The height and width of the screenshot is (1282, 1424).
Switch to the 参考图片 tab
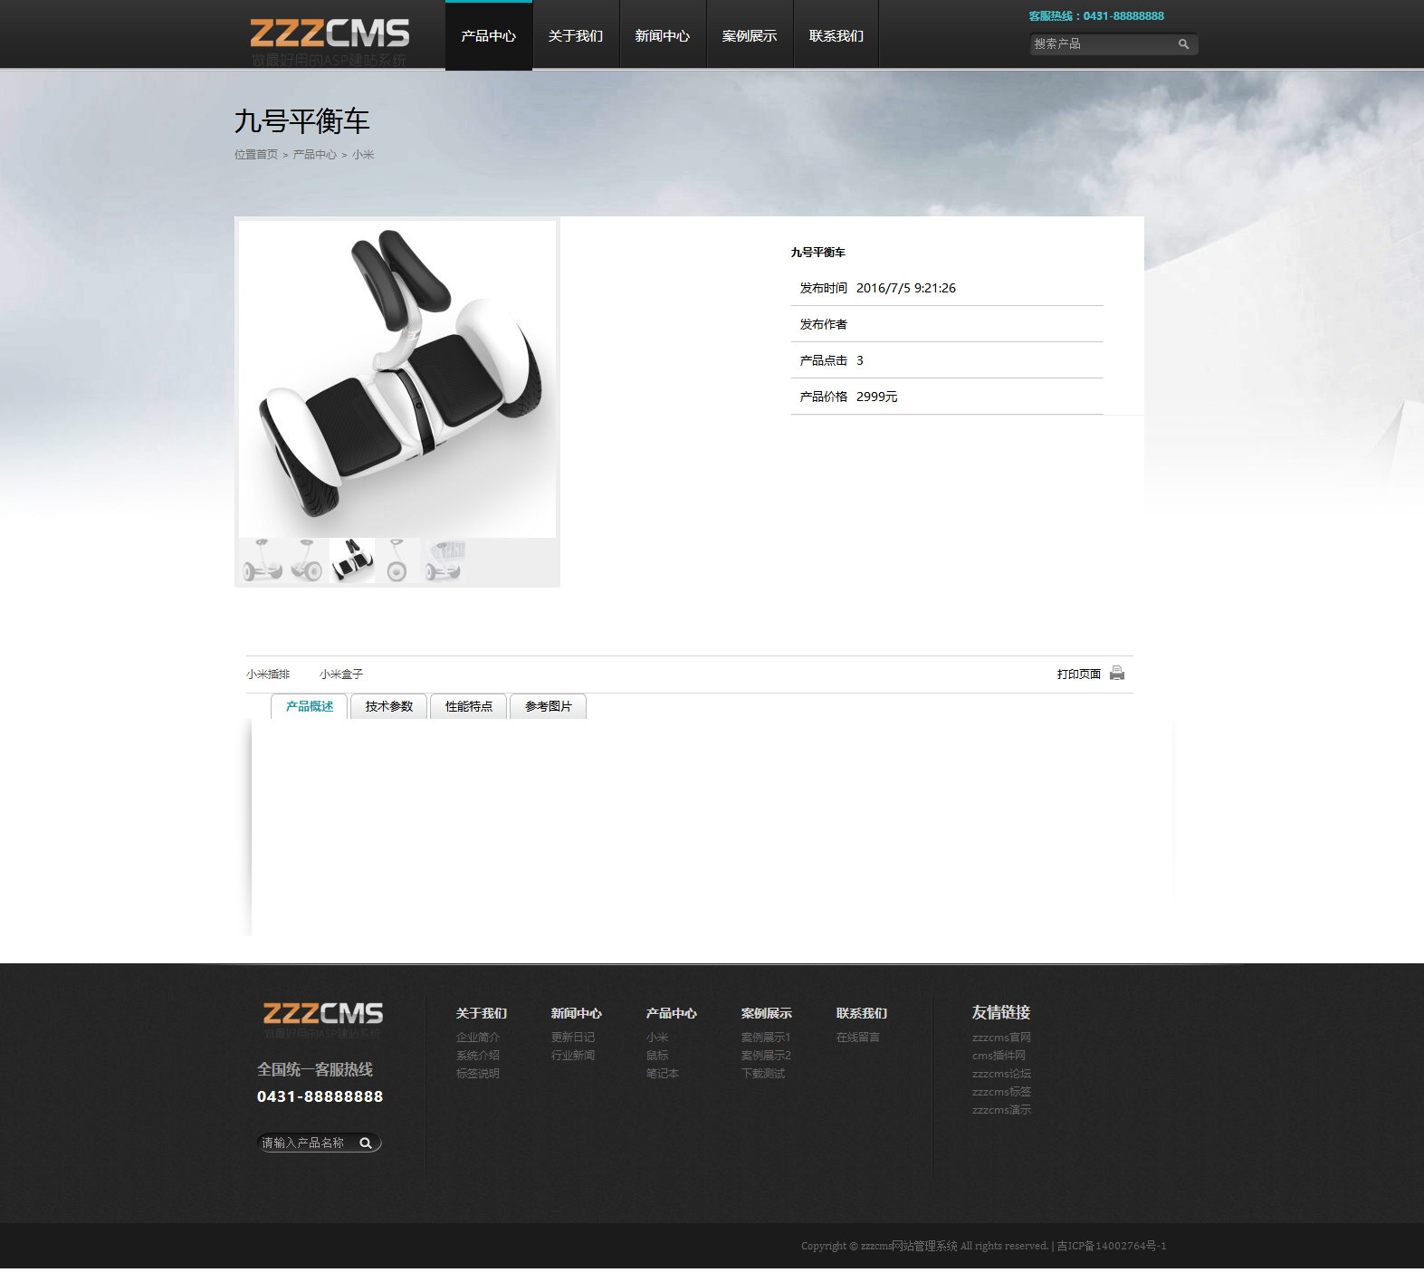pos(549,706)
